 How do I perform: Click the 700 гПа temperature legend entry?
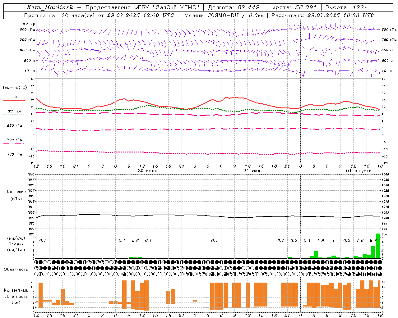15,140
